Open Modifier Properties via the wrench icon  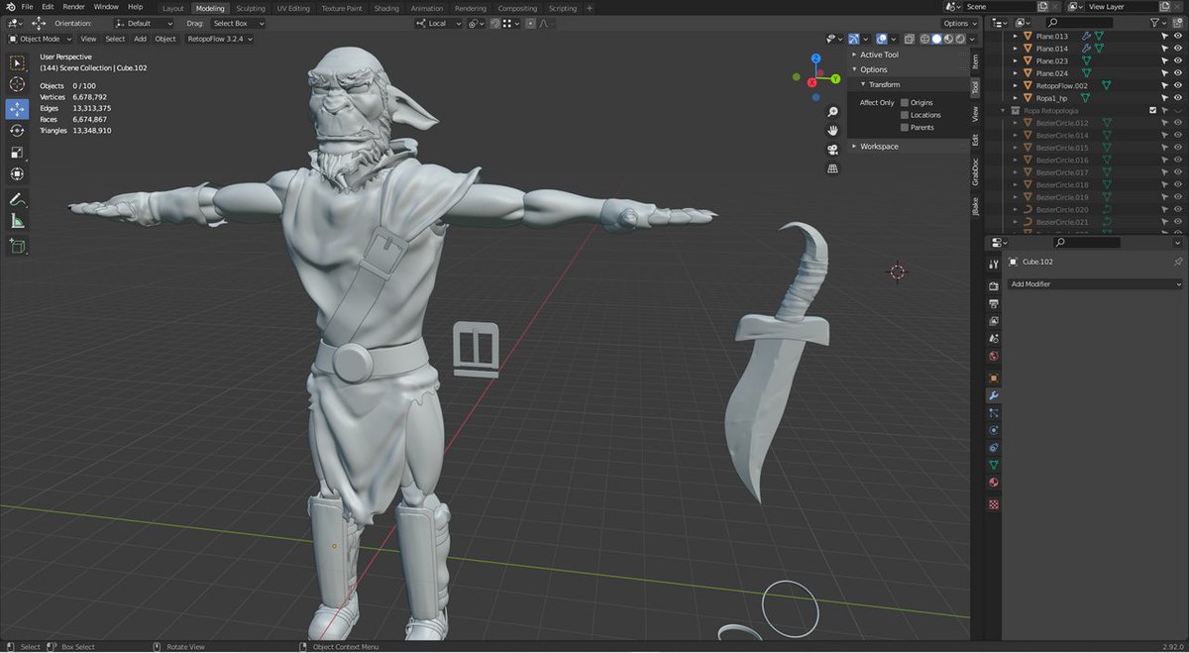click(994, 393)
